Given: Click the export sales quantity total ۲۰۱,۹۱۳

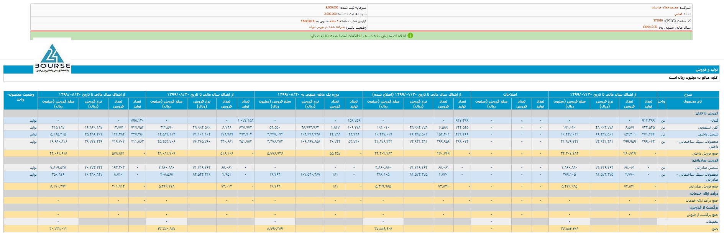Looking at the screenshot, I should (x=118, y=186).
